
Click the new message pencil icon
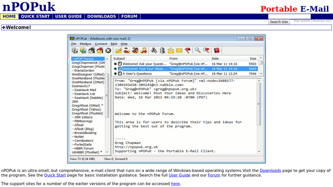pos(118,50)
